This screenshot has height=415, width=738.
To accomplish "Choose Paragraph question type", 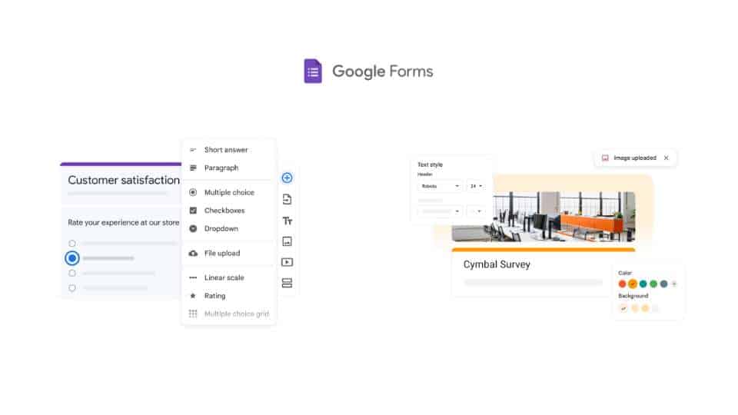I will pos(229,168).
